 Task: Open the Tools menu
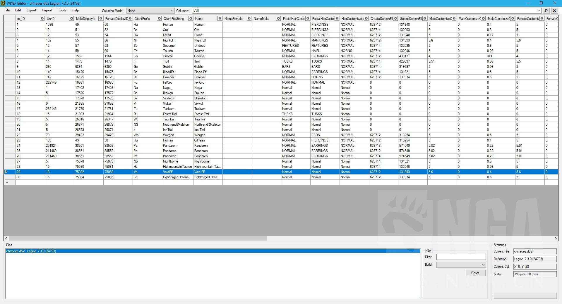click(62, 10)
